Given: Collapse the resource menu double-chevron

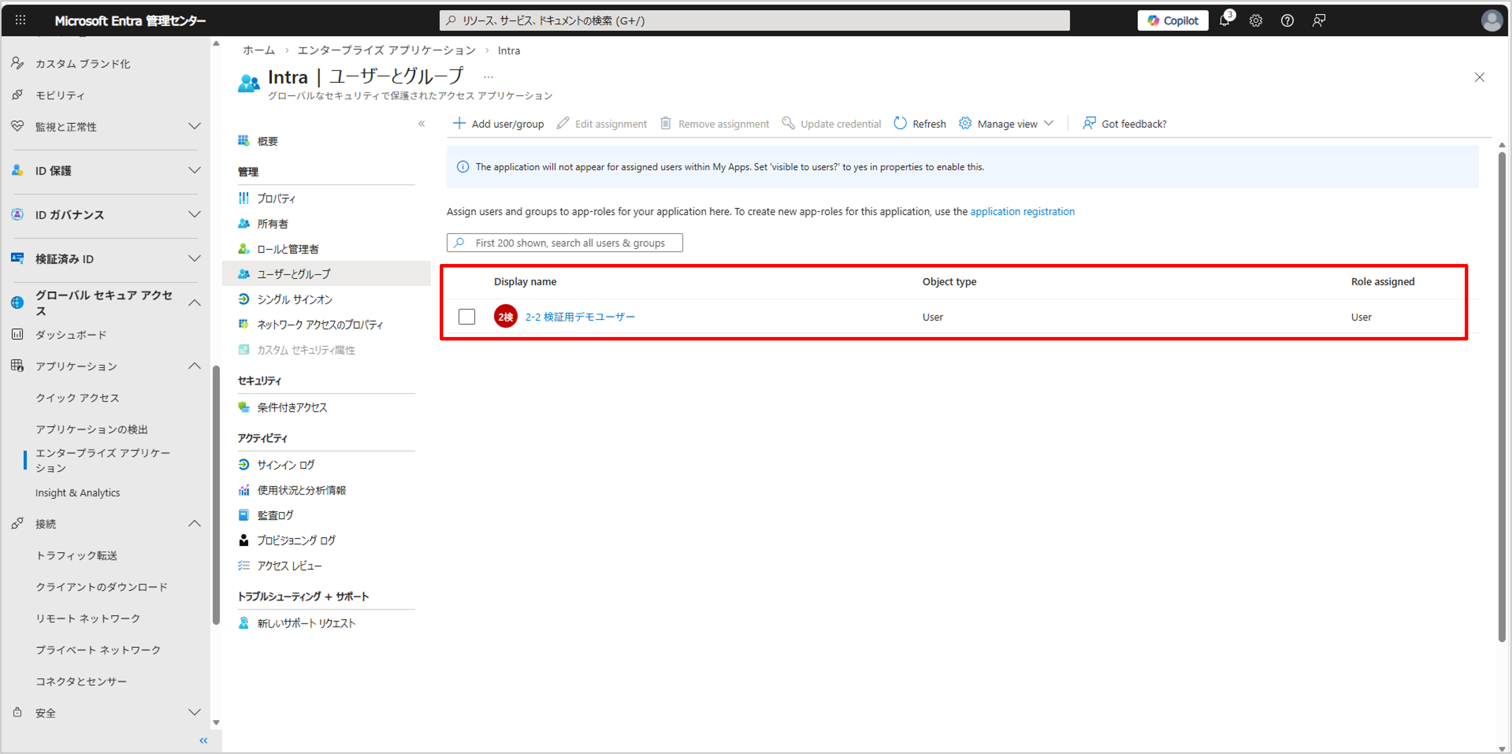Looking at the screenshot, I should coord(421,123).
